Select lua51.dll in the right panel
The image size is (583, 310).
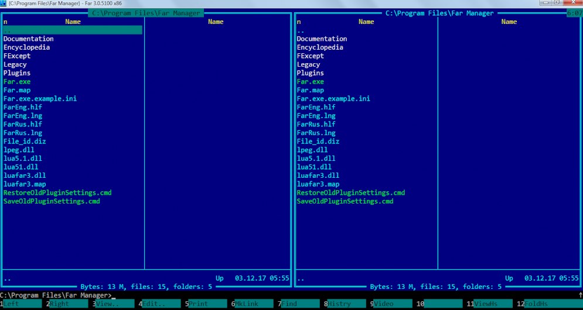point(314,167)
